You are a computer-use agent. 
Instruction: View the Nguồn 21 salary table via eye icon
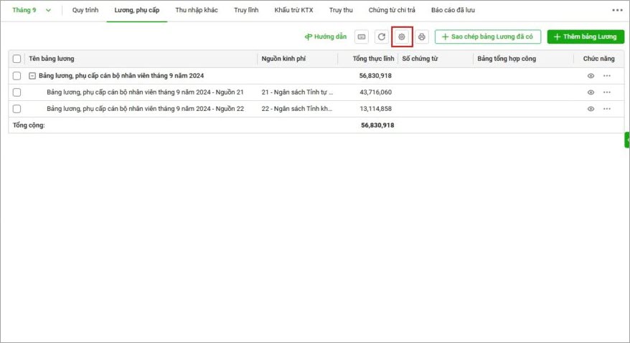[591, 92]
